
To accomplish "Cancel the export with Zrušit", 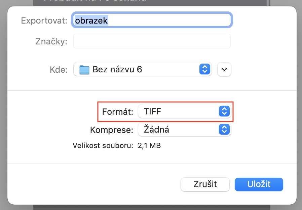I will point(205,184).
